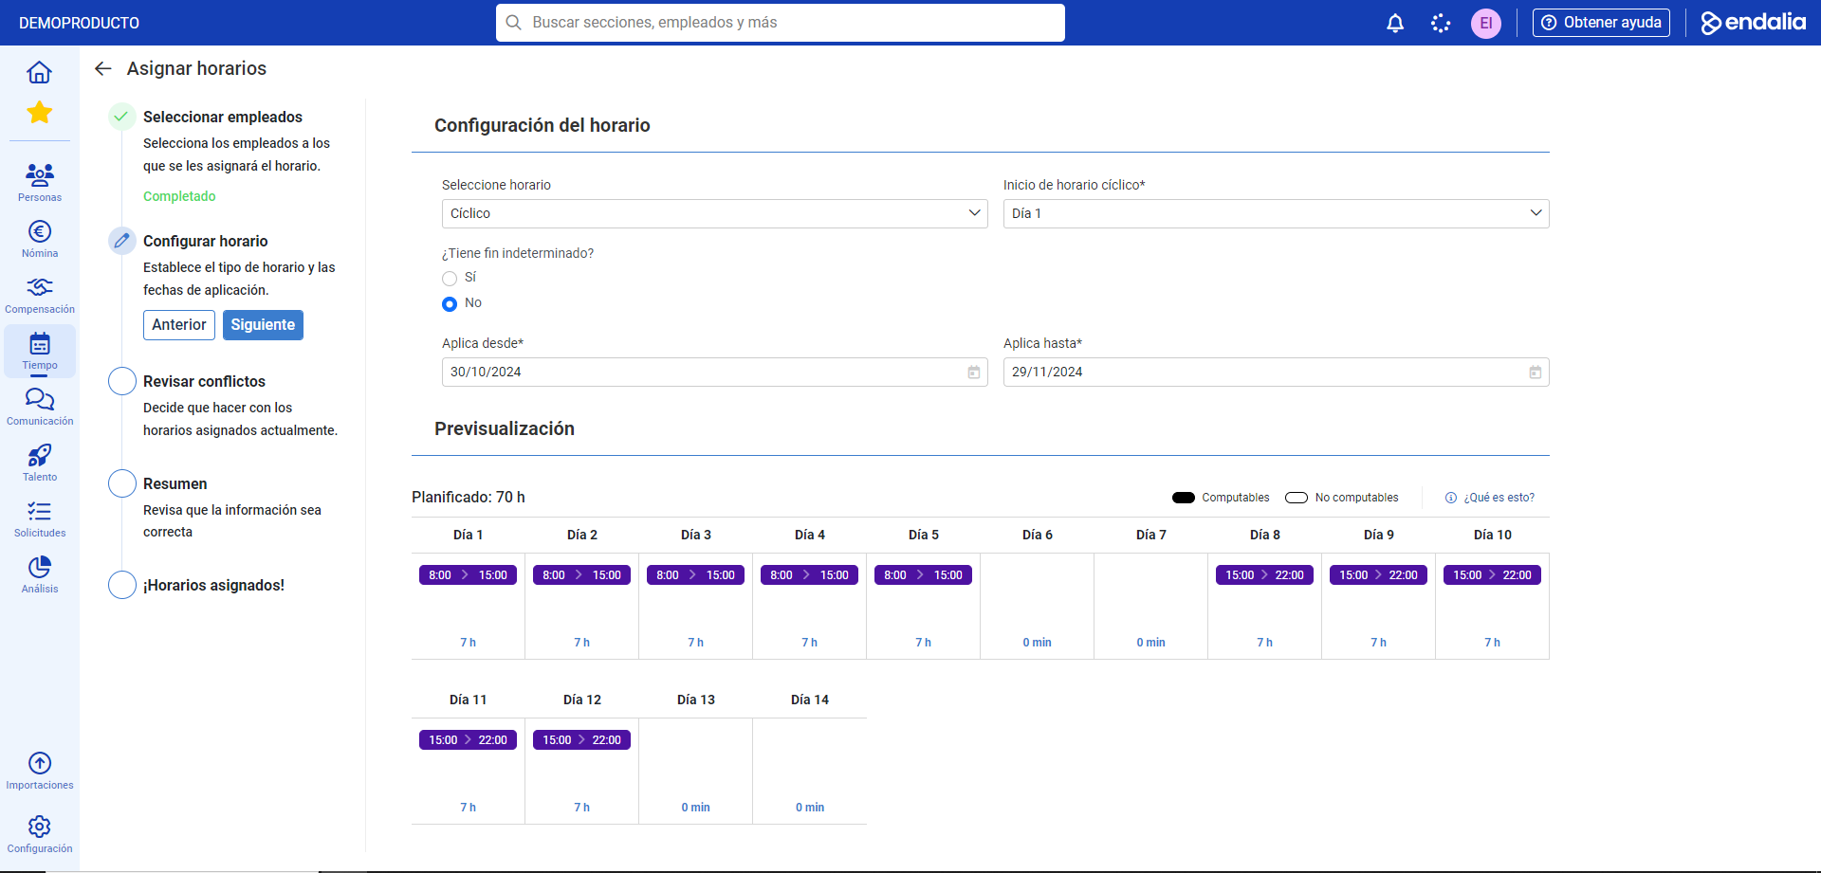Open the Home icon in sidebar
This screenshot has height=873, width=1821.
[x=40, y=72]
